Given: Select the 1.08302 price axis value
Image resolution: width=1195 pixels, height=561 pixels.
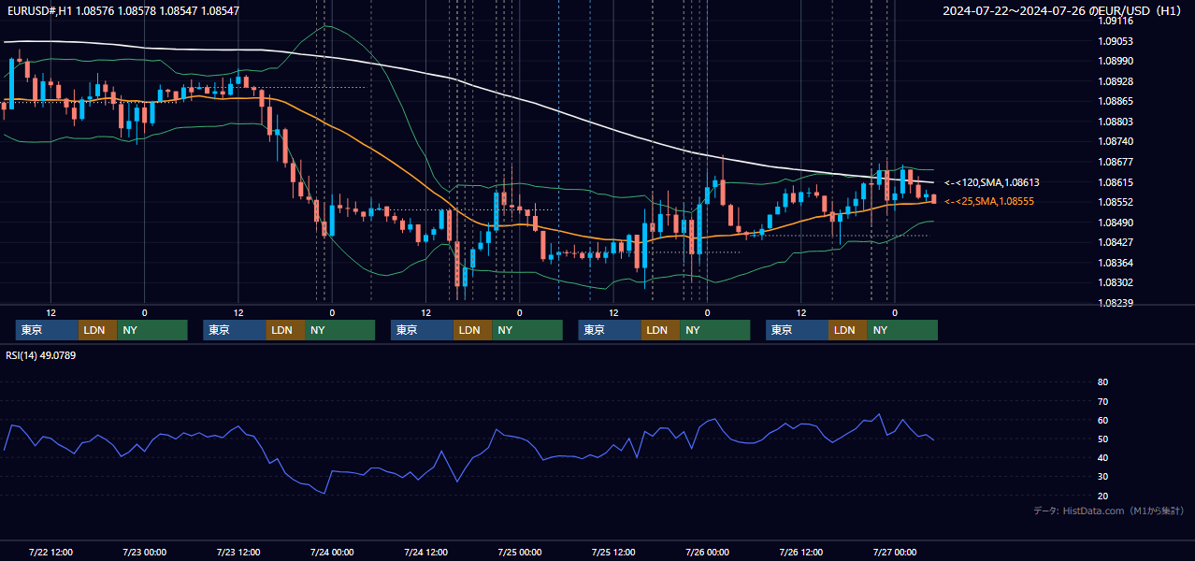Looking at the screenshot, I should [1116, 282].
